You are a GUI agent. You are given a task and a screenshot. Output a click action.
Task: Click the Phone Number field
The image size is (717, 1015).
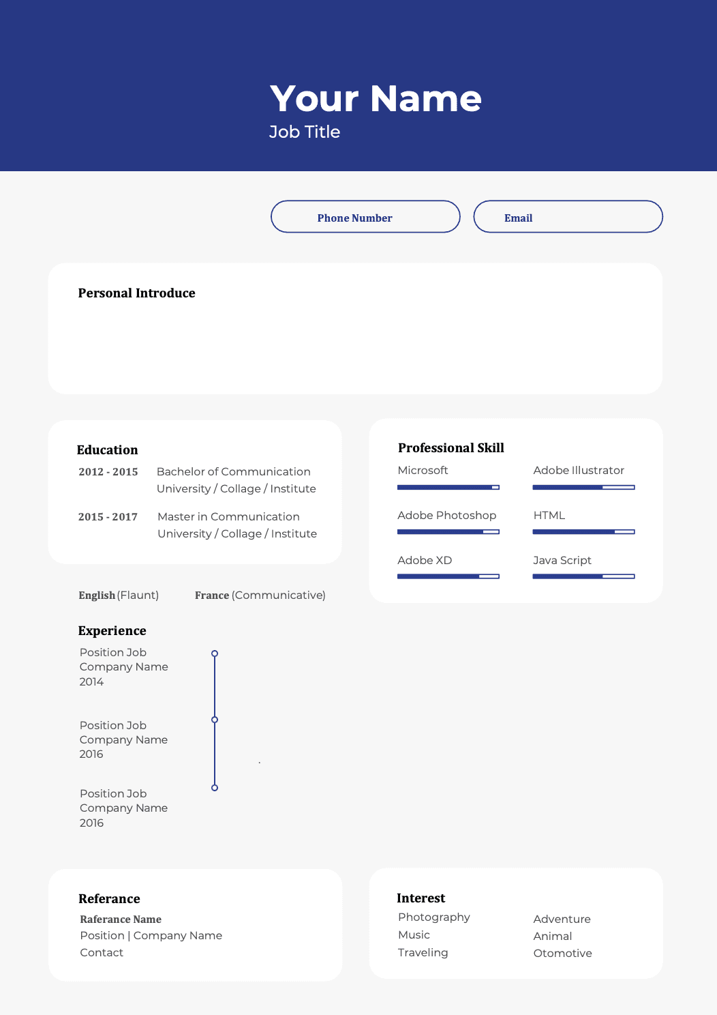coord(365,217)
